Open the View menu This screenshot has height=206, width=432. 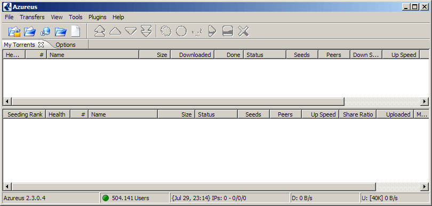coord(57,17)
